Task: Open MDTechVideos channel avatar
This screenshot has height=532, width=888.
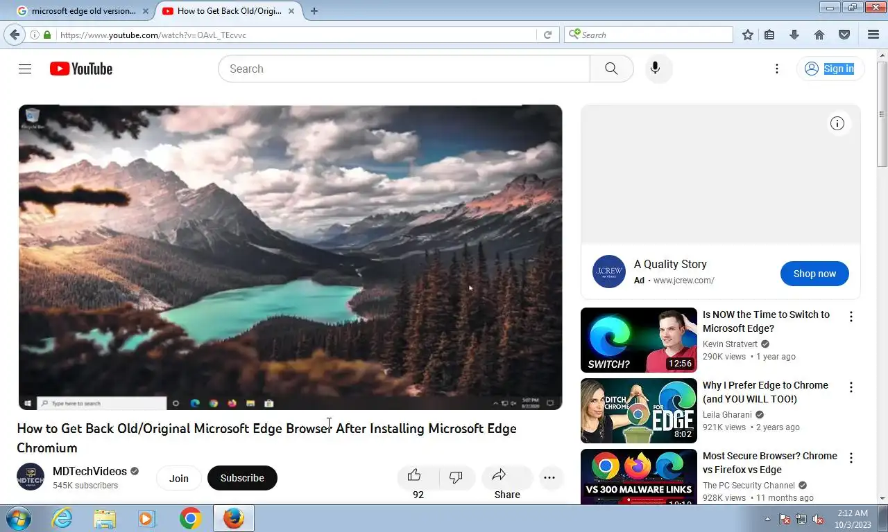Action: [31, 477]
